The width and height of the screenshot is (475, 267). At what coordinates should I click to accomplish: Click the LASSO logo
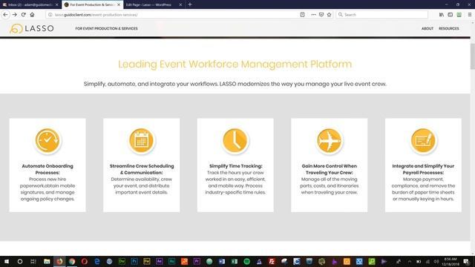(x=31, y=28)
